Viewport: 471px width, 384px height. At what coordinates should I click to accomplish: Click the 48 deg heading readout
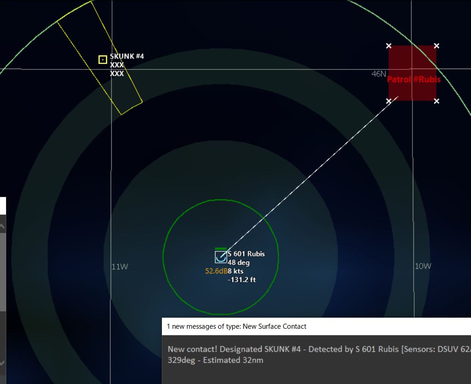point(238,262)
